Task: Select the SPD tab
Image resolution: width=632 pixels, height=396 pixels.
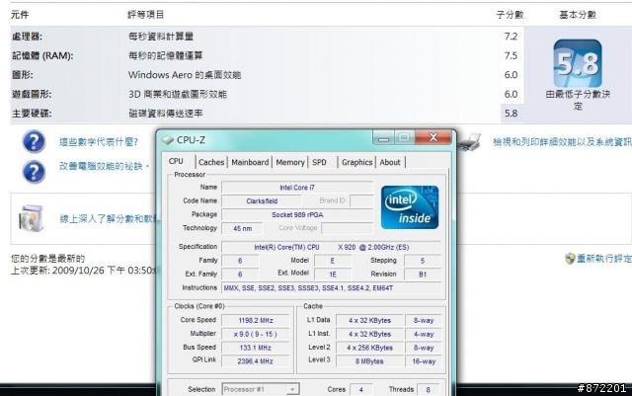Action: coord(320,162)
